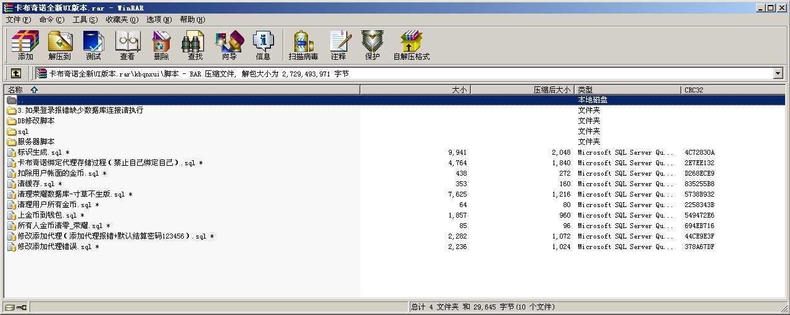Open the 帮助 (Help) menu

pyautogui.click(x=193, y=20)
